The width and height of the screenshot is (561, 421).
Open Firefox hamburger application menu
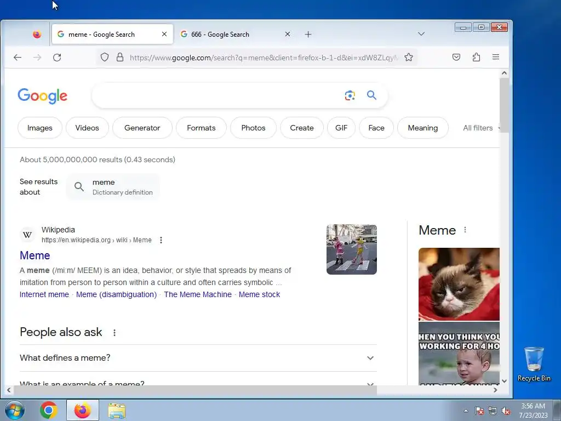pos(495,57)
